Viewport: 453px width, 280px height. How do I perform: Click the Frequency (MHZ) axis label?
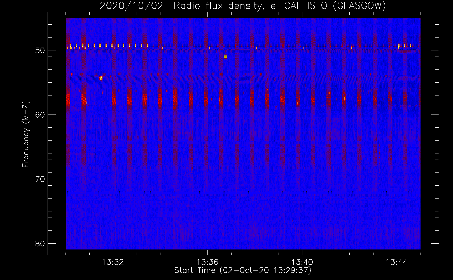(26, 134)
